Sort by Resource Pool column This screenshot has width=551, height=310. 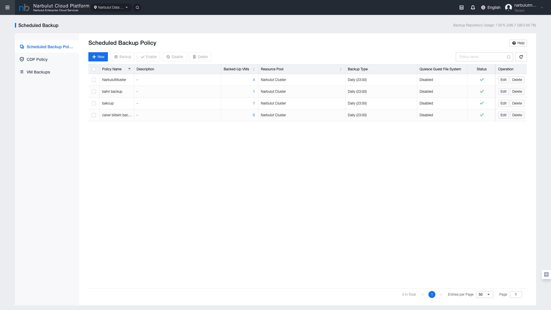tap(341, 69)
